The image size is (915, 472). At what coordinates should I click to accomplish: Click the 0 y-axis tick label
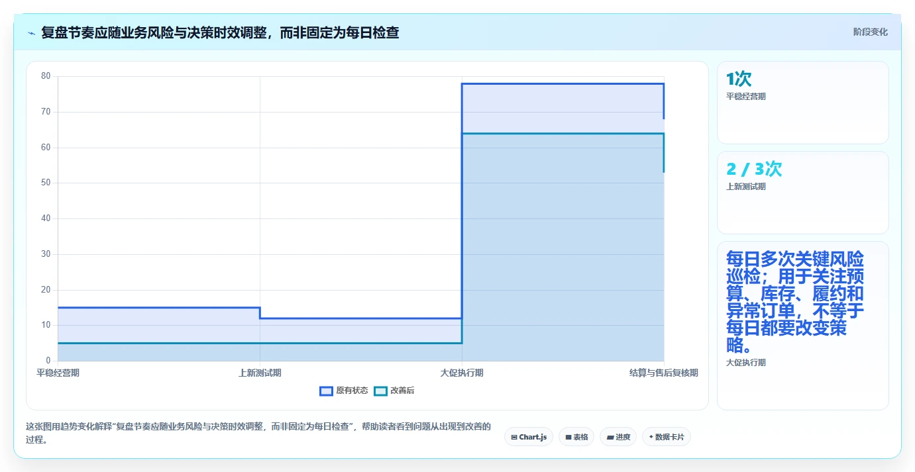48,361
